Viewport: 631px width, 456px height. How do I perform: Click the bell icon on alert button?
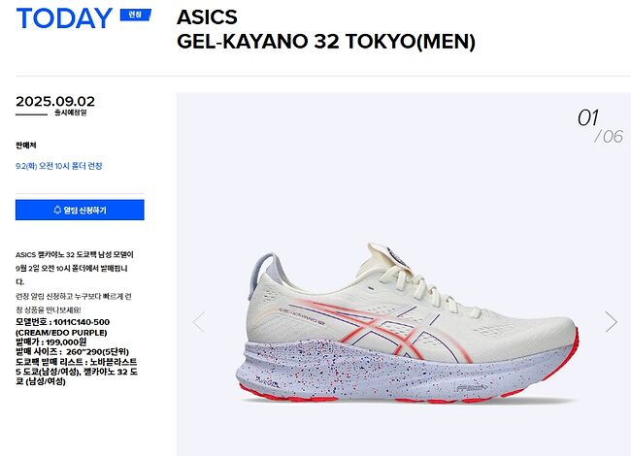[x=57, y=210]
